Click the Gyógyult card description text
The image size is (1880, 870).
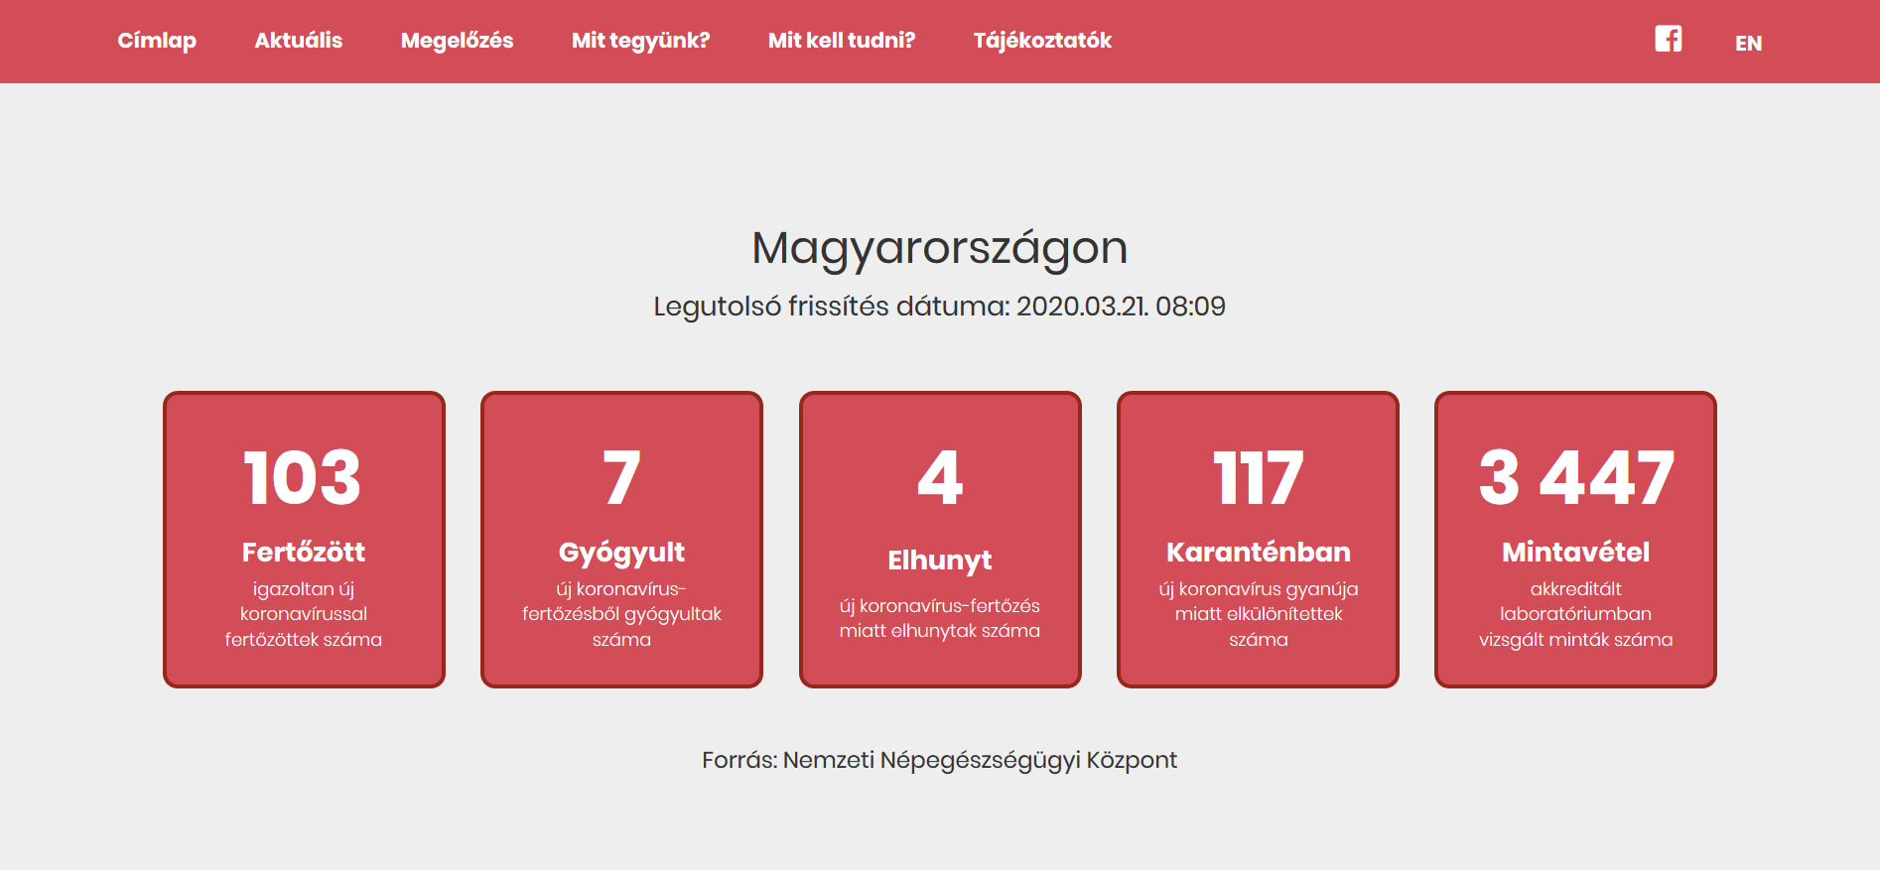pos(621,614)
